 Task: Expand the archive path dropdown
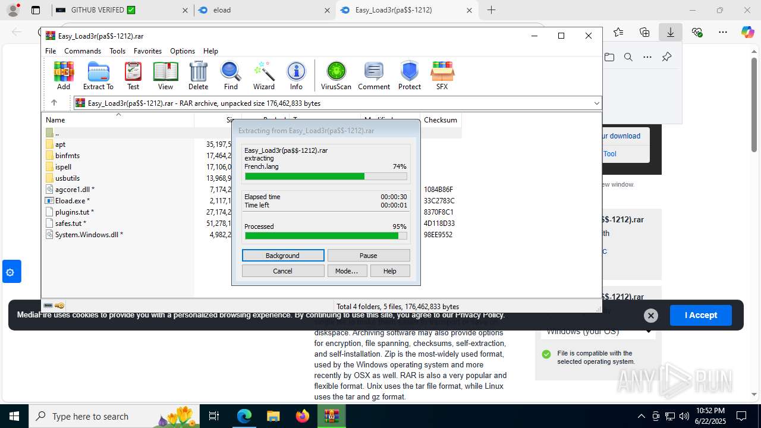(596, 103)
